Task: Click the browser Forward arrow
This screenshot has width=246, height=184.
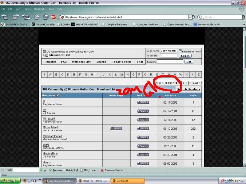Action: tap(15, 17)
